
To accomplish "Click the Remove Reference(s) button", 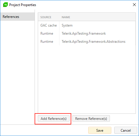I will click(91, 118).
